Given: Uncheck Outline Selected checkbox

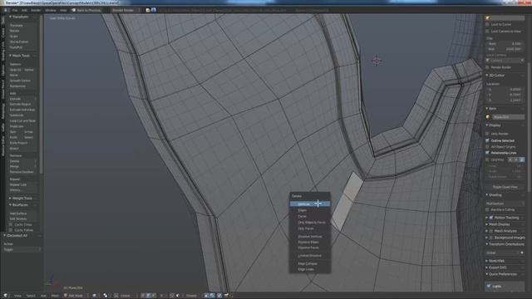Looking at the screenshot, I should tap(488, 140).
